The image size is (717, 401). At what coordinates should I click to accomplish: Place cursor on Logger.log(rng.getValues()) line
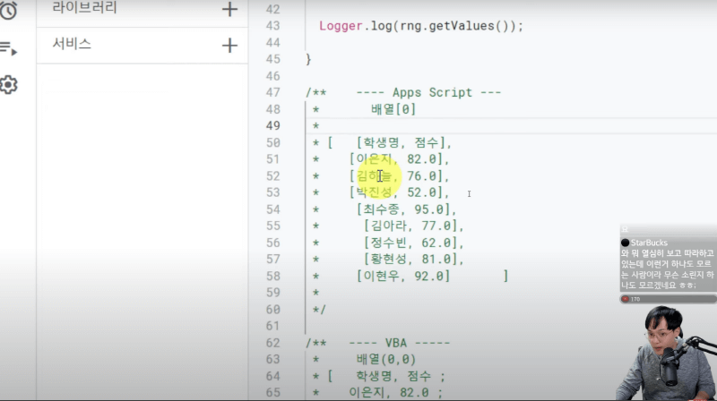tap(420, 26)
